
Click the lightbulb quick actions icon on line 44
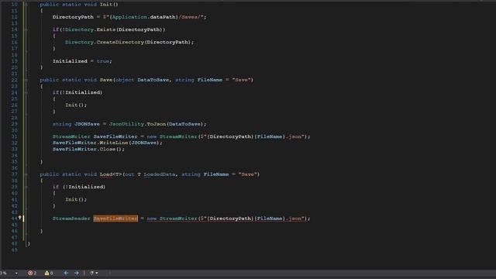point(19,218)
